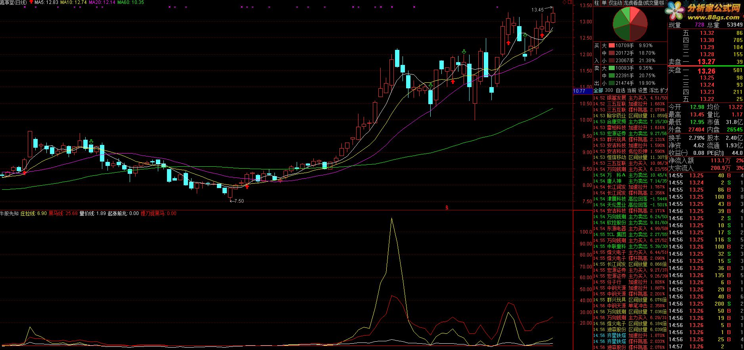Click the rightmost red buy arrow on the chart
Viewport: 744px width, 350px height.
[x=542, y=36]
